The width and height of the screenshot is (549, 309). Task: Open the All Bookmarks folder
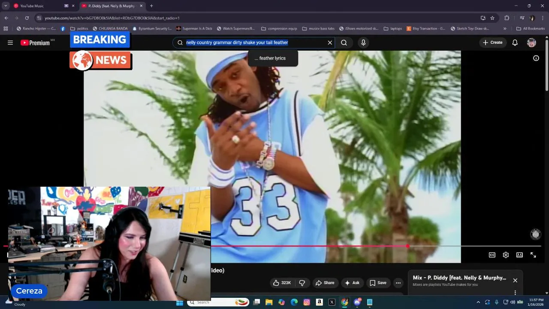[x=531, y=29]
